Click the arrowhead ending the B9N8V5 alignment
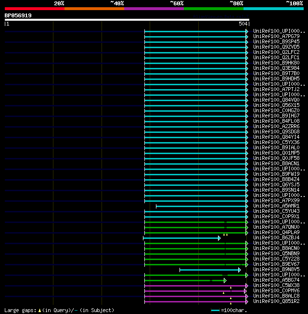This screenshot has height=314, width=308. pos(240,270)
